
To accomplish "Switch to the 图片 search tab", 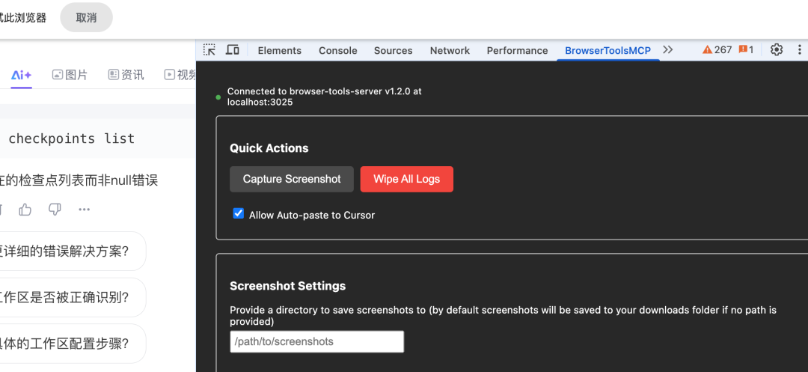I will pos(70,75).
